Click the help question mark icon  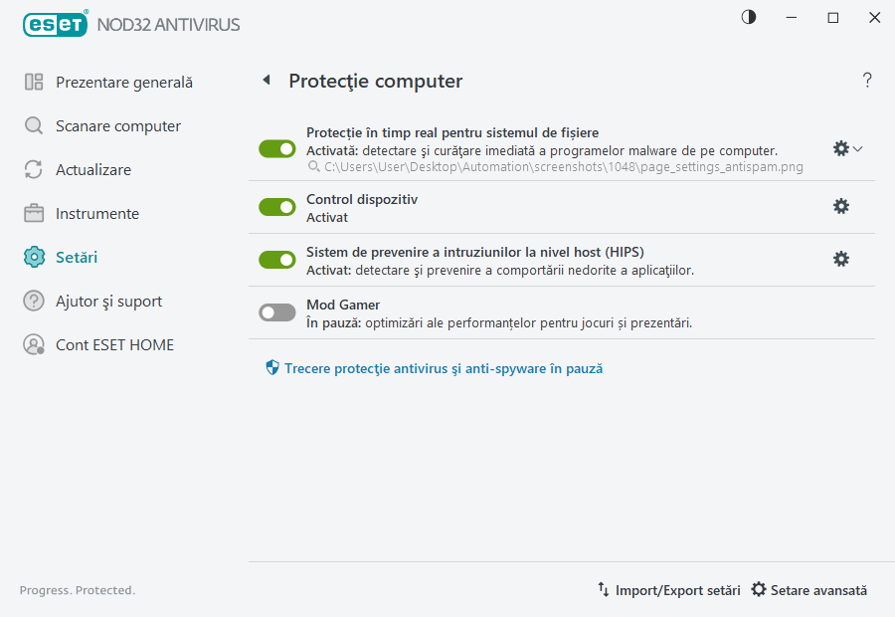pos(866,81)
